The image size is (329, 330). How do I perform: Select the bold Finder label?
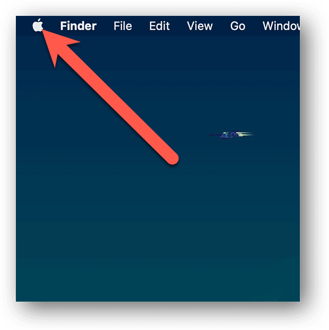coord(78,26)
